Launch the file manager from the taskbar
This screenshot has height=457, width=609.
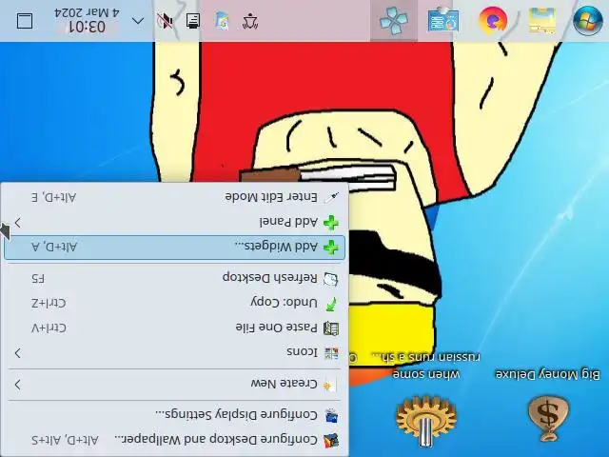point(542,21)
